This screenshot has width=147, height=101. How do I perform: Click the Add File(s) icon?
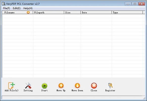click(x=12, y=85)
